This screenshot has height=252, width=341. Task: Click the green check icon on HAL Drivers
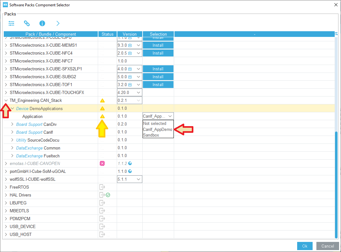[108, 195]
